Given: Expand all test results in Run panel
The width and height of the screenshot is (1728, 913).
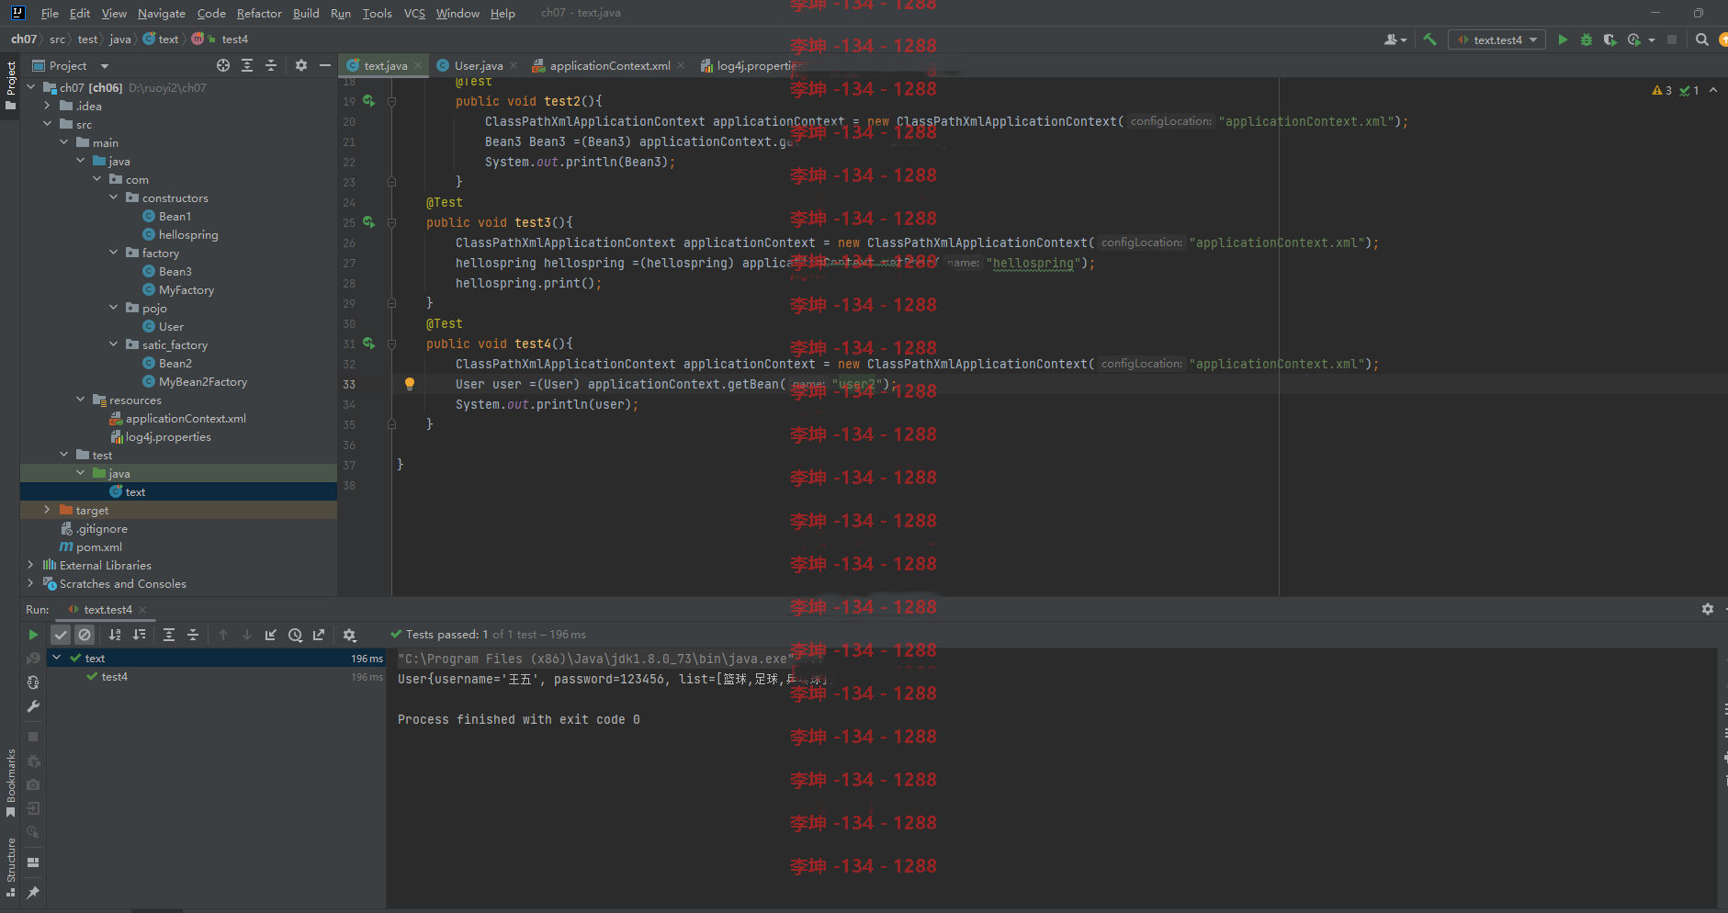Looking at the screenshot, I should tap(169, 635).
